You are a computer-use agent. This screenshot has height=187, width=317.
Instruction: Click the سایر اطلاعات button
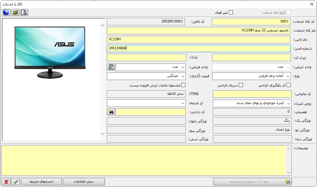click(84, 182)
